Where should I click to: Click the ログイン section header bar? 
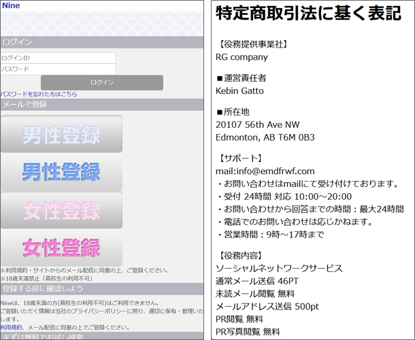[102, 42]
